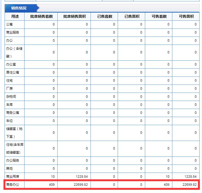Click 已售面积 value 0 in 商务办公 row

click(141, 185)
